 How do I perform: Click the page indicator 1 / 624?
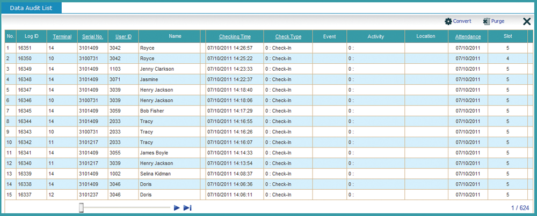(x=520, y=208)
